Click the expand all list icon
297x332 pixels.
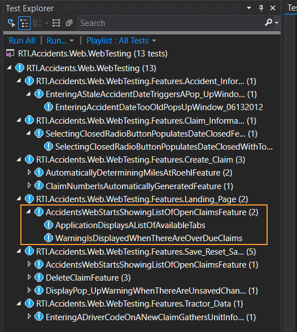coord(56,23)
